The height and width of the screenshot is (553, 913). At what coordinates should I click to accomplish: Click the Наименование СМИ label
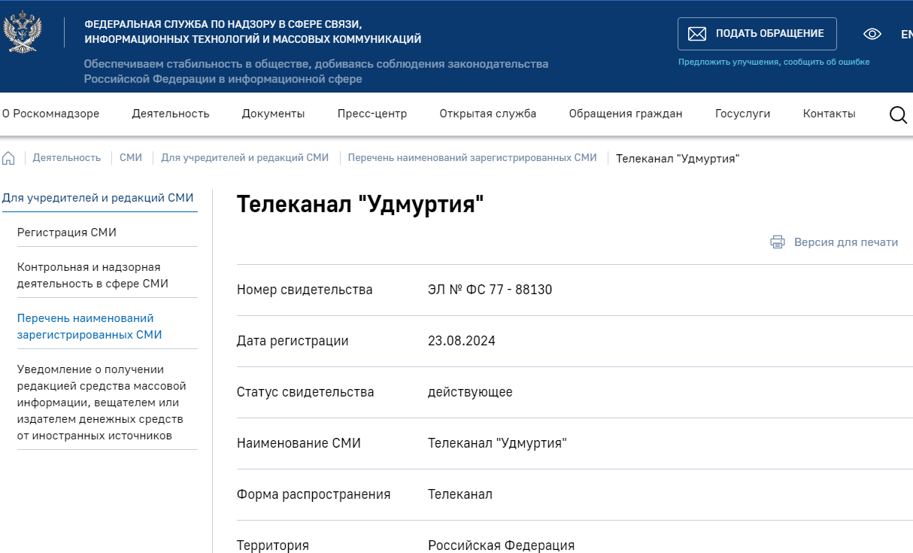[299, 443]
